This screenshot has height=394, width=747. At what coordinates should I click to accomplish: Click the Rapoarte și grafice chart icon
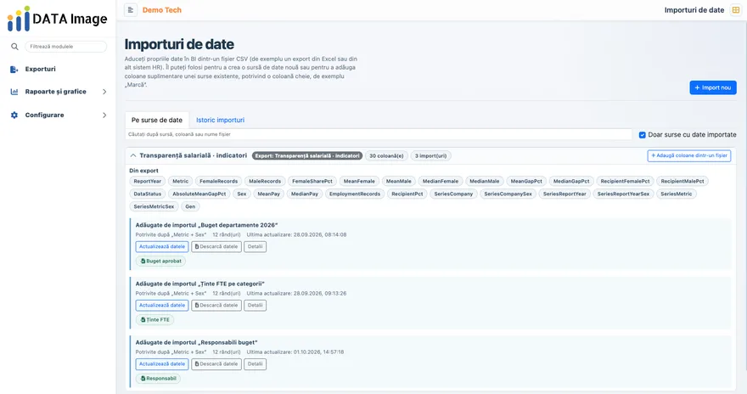14,92
